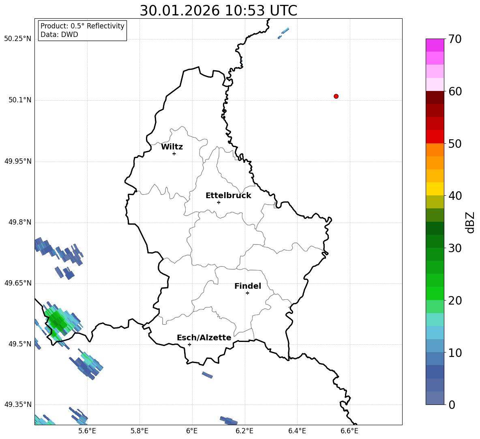Viewport: 480px width, 439px height.
Task: Click the 49.65°N latitude label
Action: 18,283
